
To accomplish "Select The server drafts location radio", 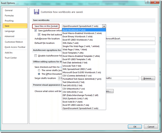I will click(39, 70).
